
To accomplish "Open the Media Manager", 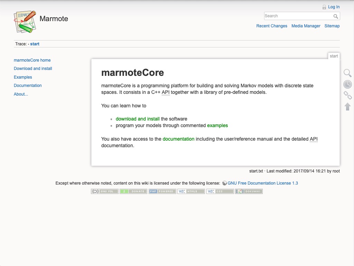I will [306, 26].
